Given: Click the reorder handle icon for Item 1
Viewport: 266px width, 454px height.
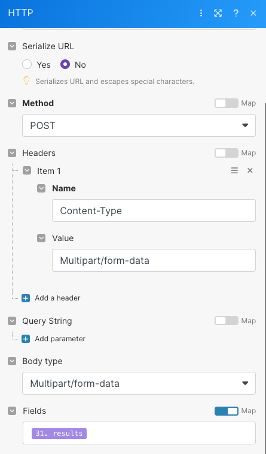Looking at the screenshot, I should pos(234,170).
